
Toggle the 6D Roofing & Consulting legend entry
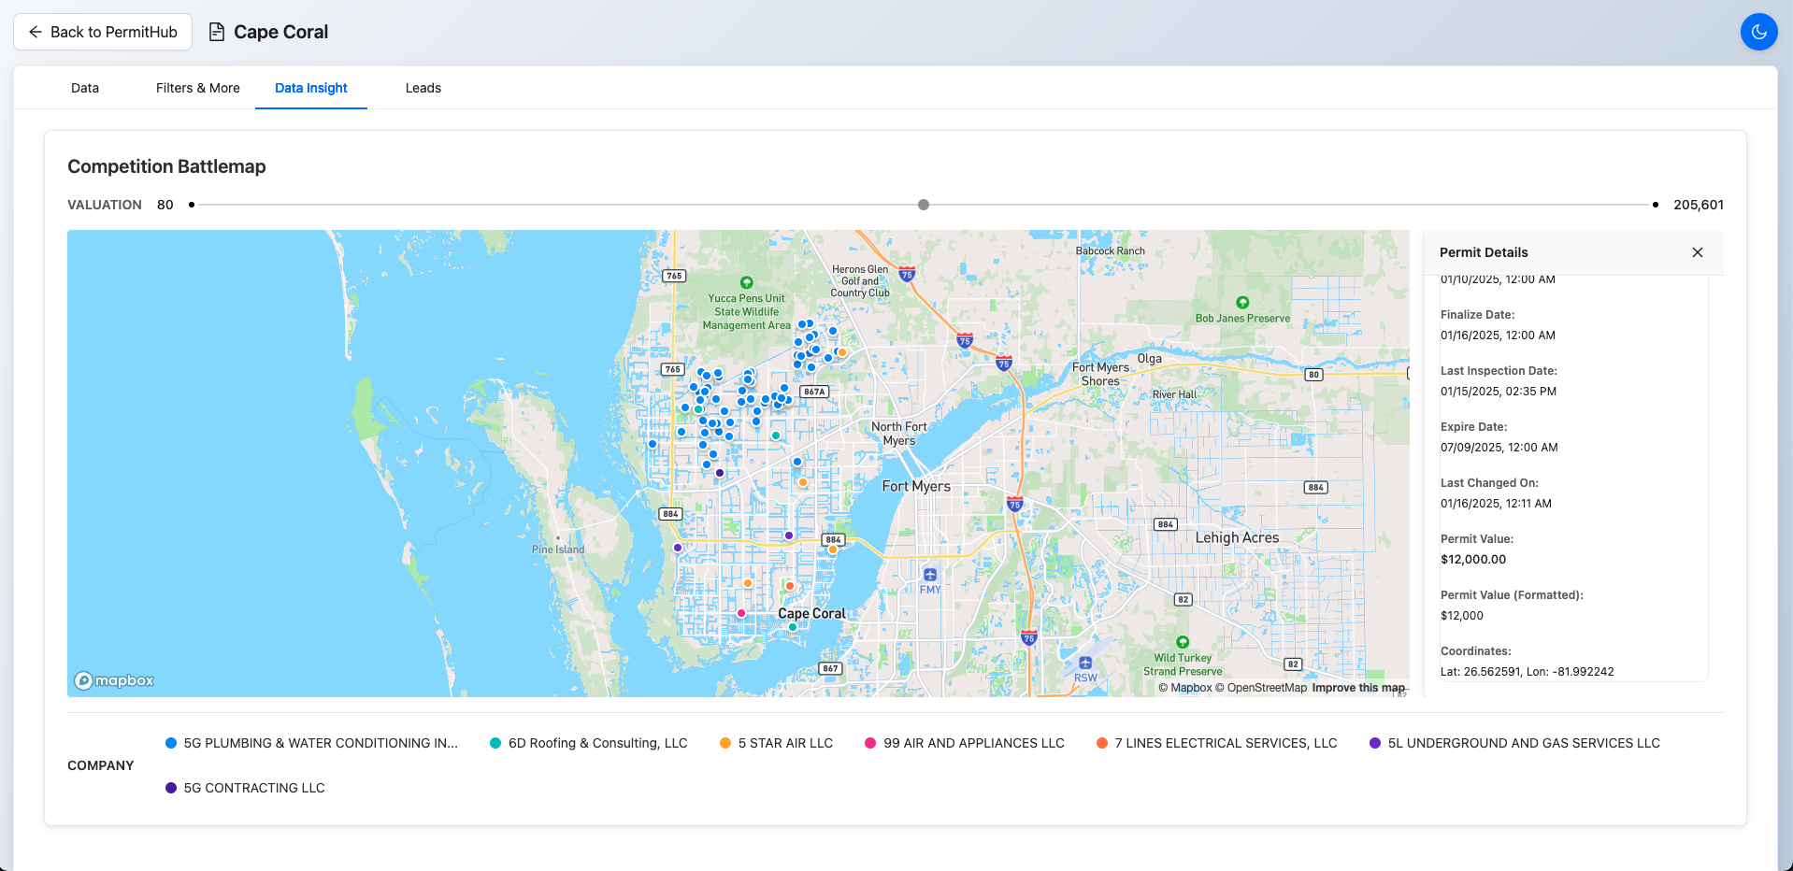click(589, 743)
